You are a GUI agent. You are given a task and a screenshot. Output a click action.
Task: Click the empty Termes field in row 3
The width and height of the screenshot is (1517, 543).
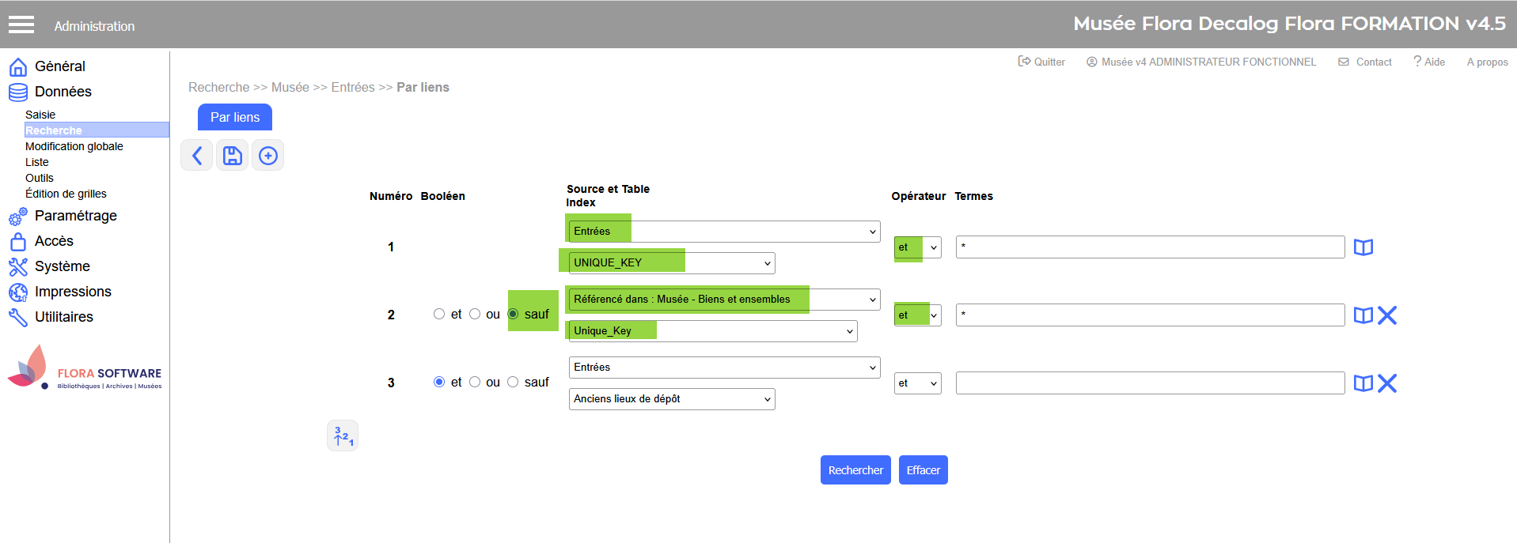point(1149,383)
